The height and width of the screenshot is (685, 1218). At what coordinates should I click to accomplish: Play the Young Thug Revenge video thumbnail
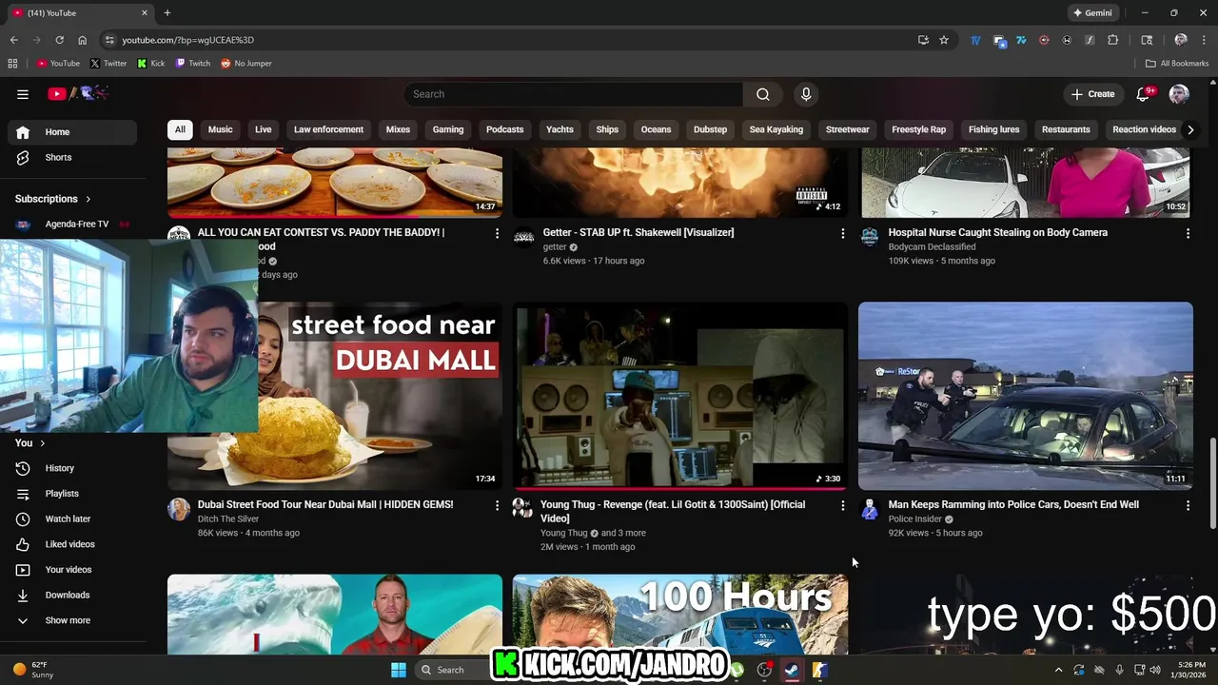tap(679, 396)
